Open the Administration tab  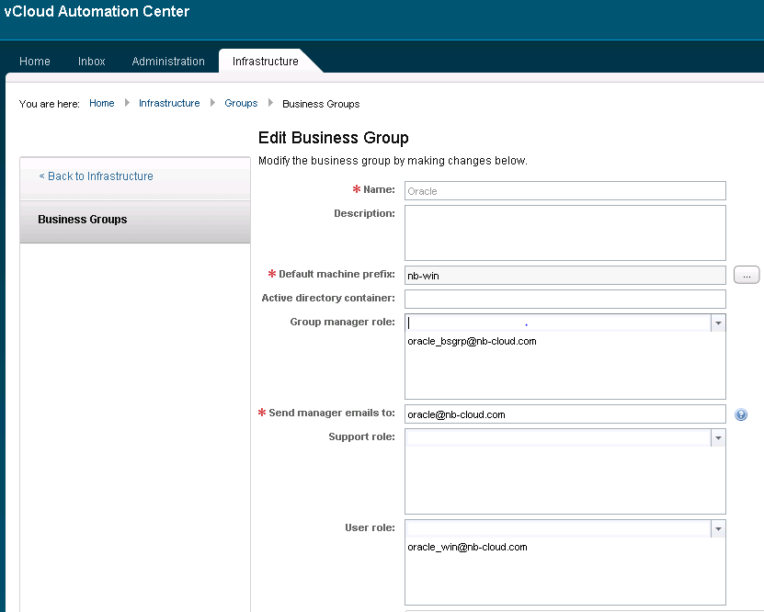pyautogui.click(x=168, y=62)
